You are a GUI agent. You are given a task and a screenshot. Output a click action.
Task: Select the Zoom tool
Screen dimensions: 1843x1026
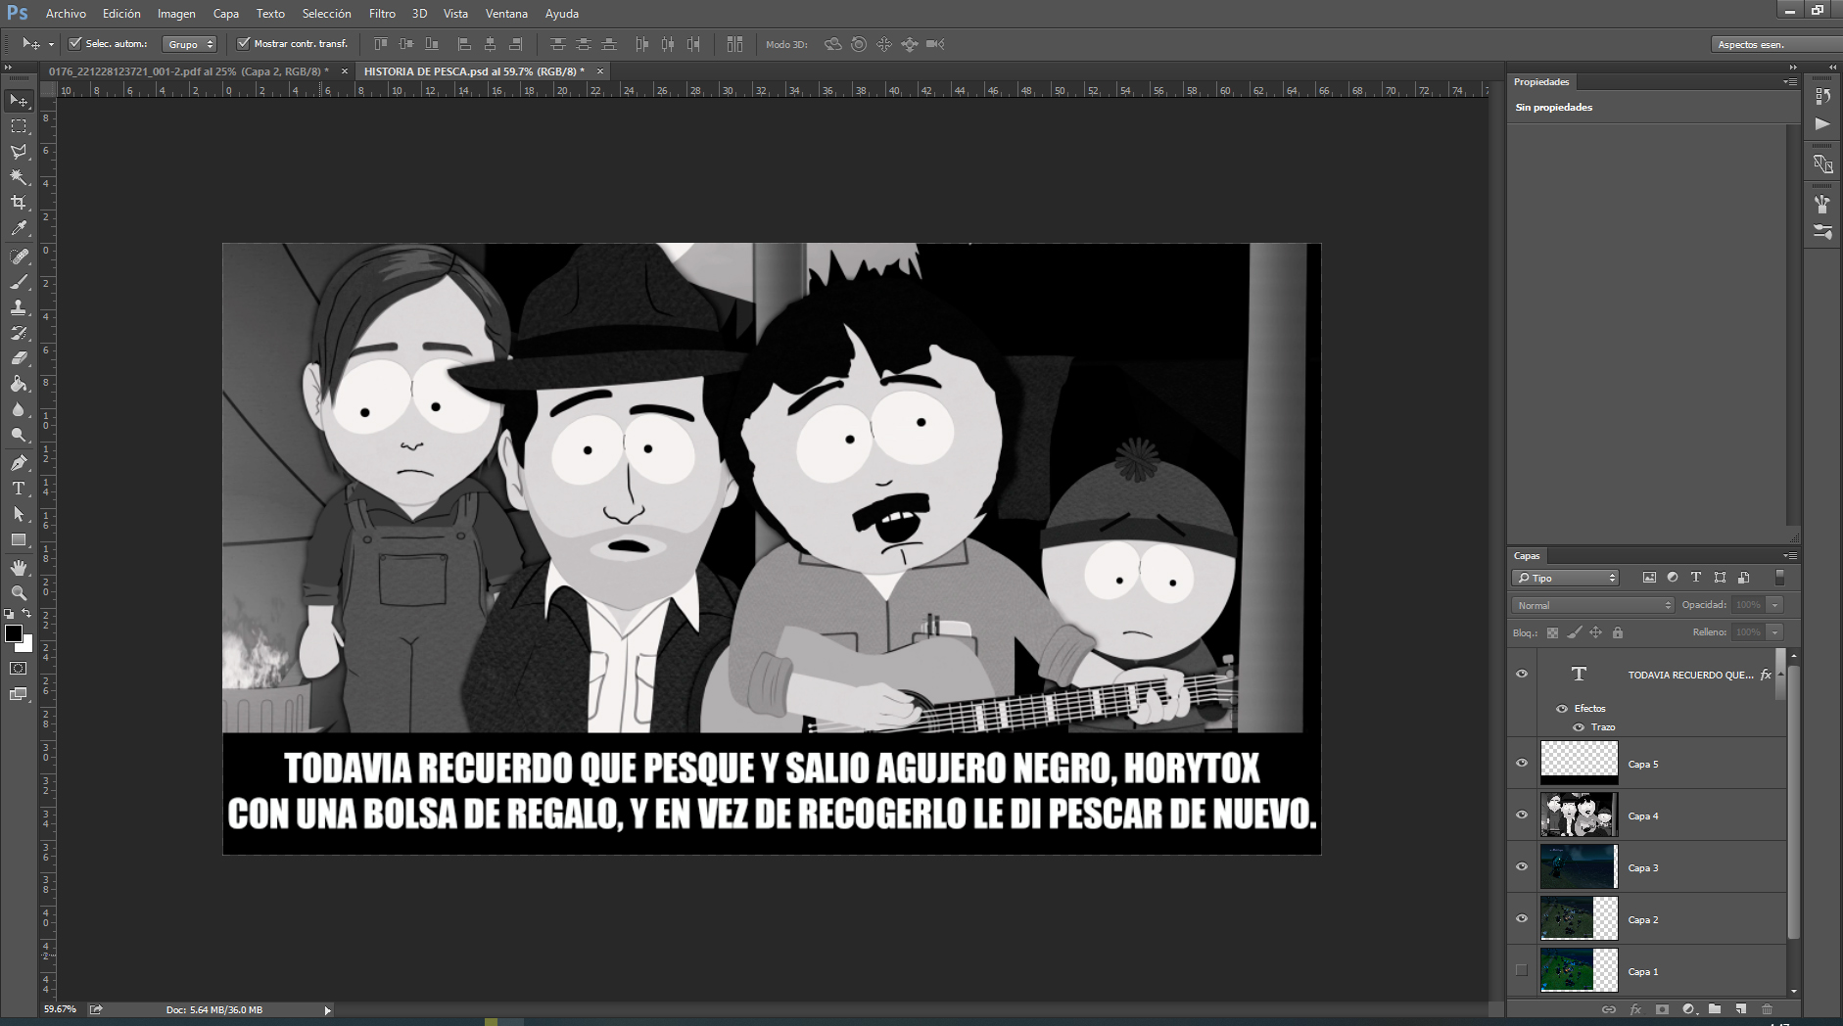pyautogui.click(x=19, y=593)
